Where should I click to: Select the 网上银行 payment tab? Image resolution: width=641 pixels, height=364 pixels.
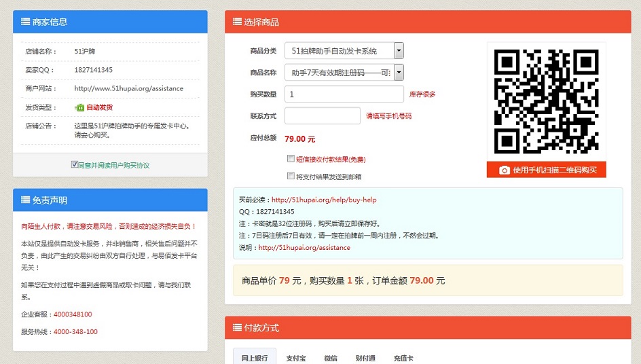[x=254, y=358]
